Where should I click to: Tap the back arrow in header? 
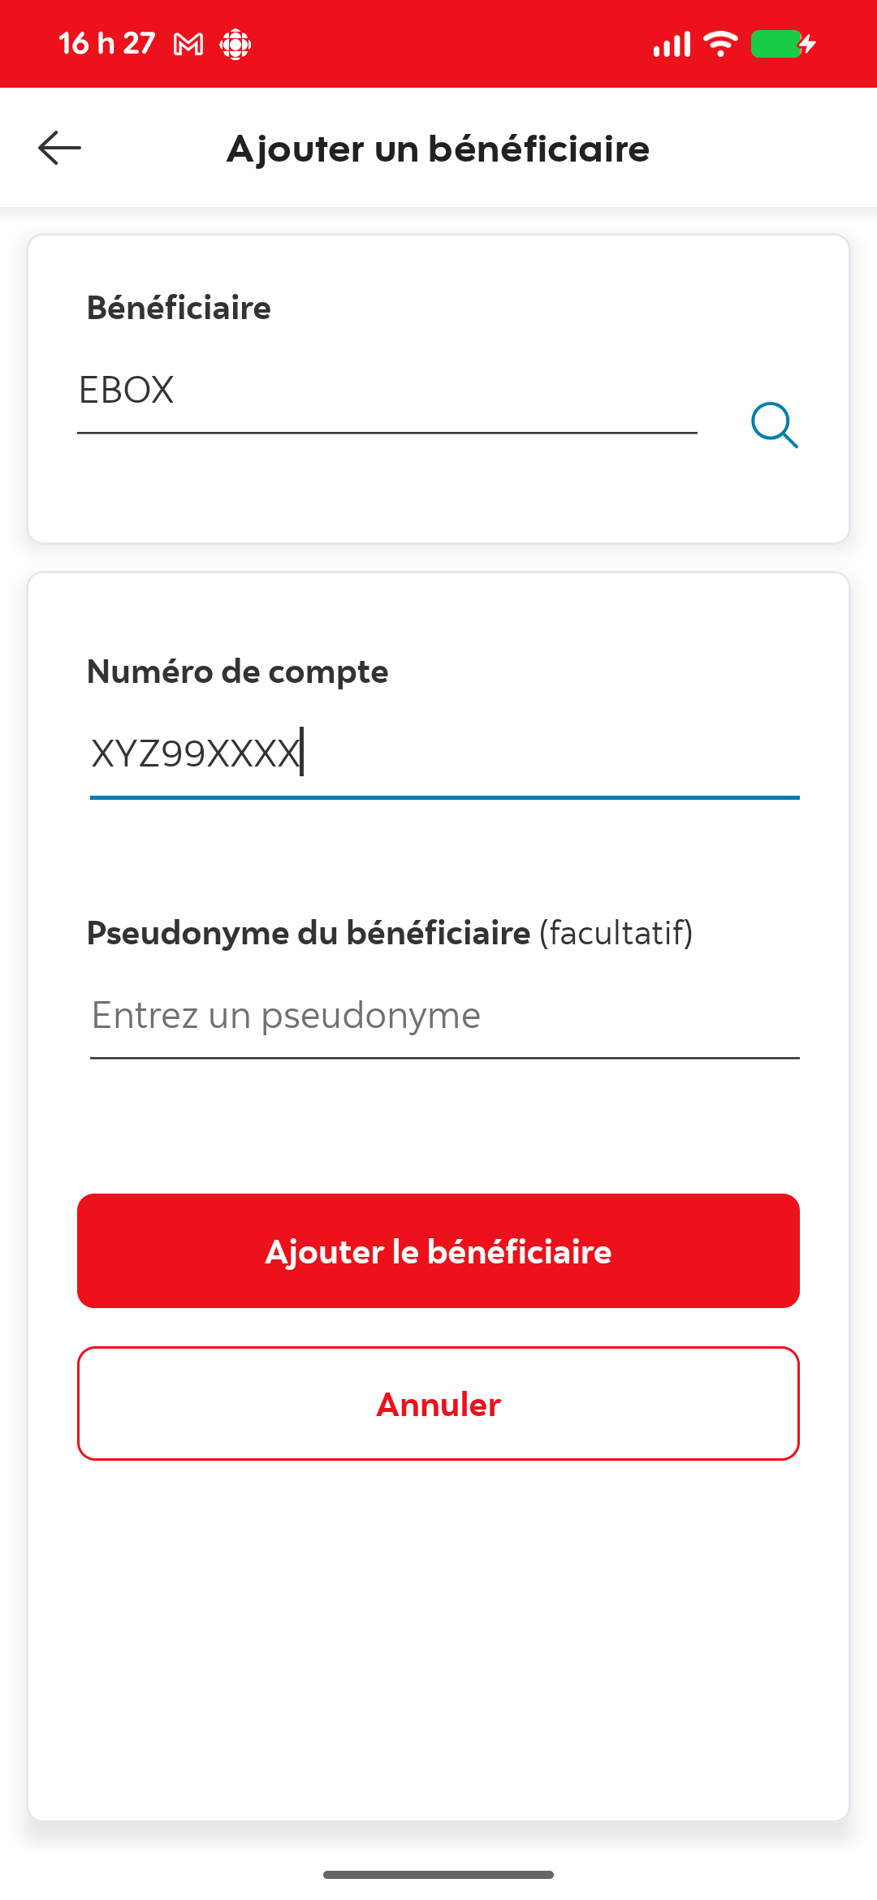(x=59, y=148)
